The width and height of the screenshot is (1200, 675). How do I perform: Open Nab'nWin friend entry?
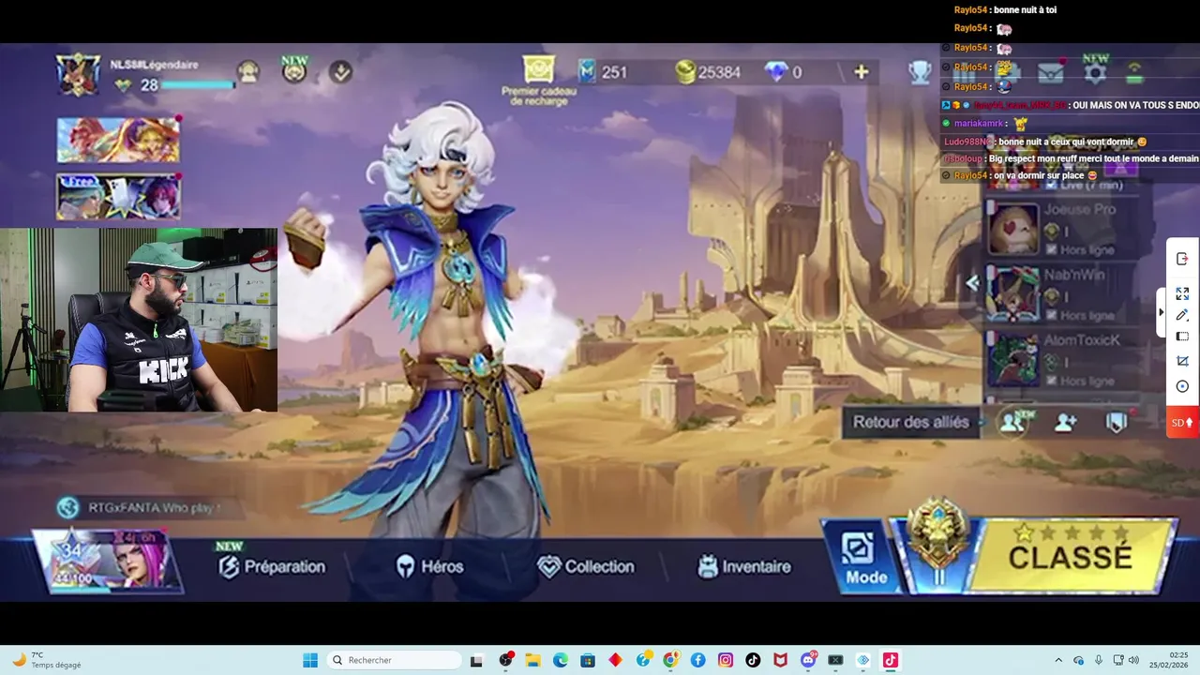(1063, 294)
